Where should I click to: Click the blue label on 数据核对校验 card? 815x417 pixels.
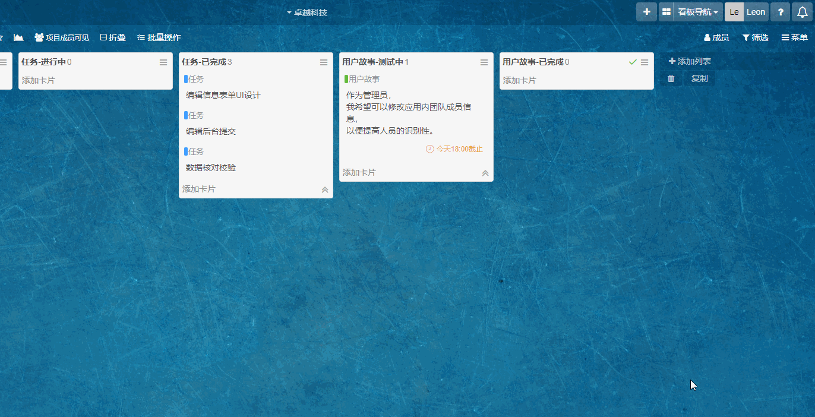pyautogui.click(x=186, y=151)
